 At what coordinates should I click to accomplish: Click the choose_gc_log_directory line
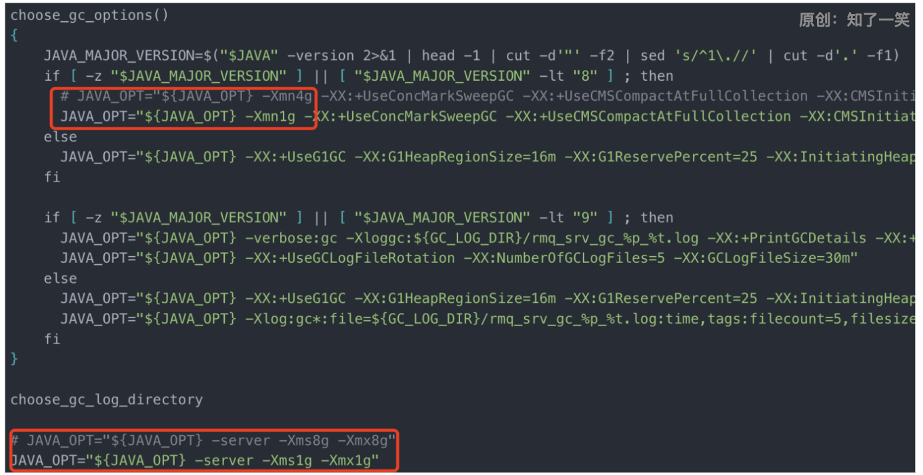107,400
